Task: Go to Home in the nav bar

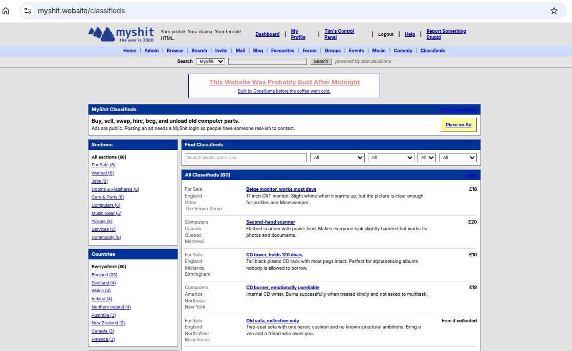Action: pyautogui.click(x=129, y=51)
